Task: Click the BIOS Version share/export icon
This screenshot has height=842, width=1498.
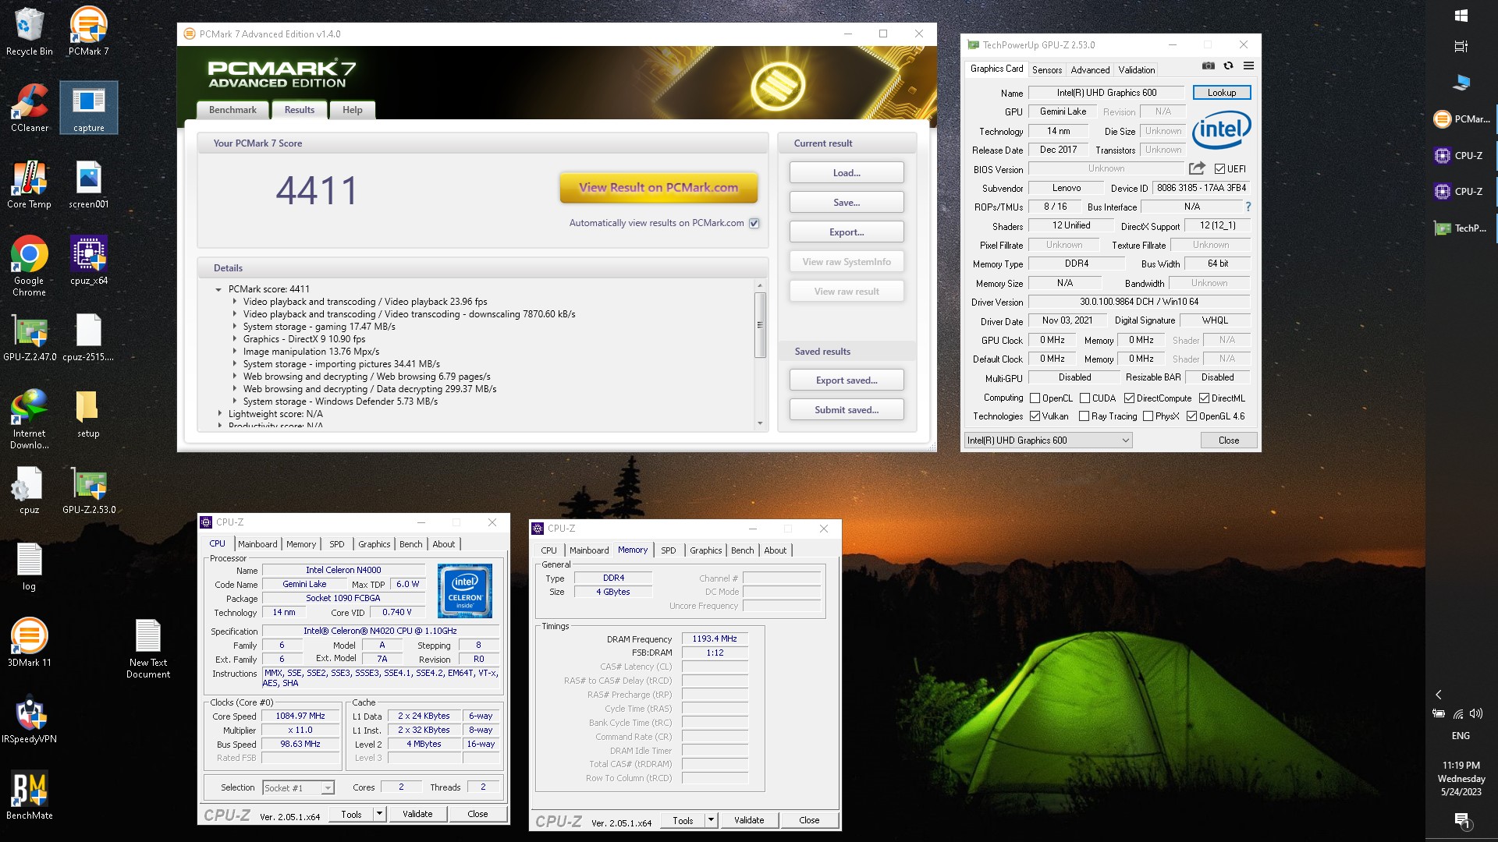Action: [x=1197, y=168]
